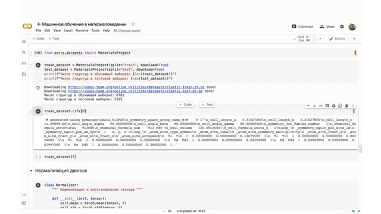The width and height of the screenshot is (381, 214).
Task: Open the Tools menu
Action: click(95, 30)
